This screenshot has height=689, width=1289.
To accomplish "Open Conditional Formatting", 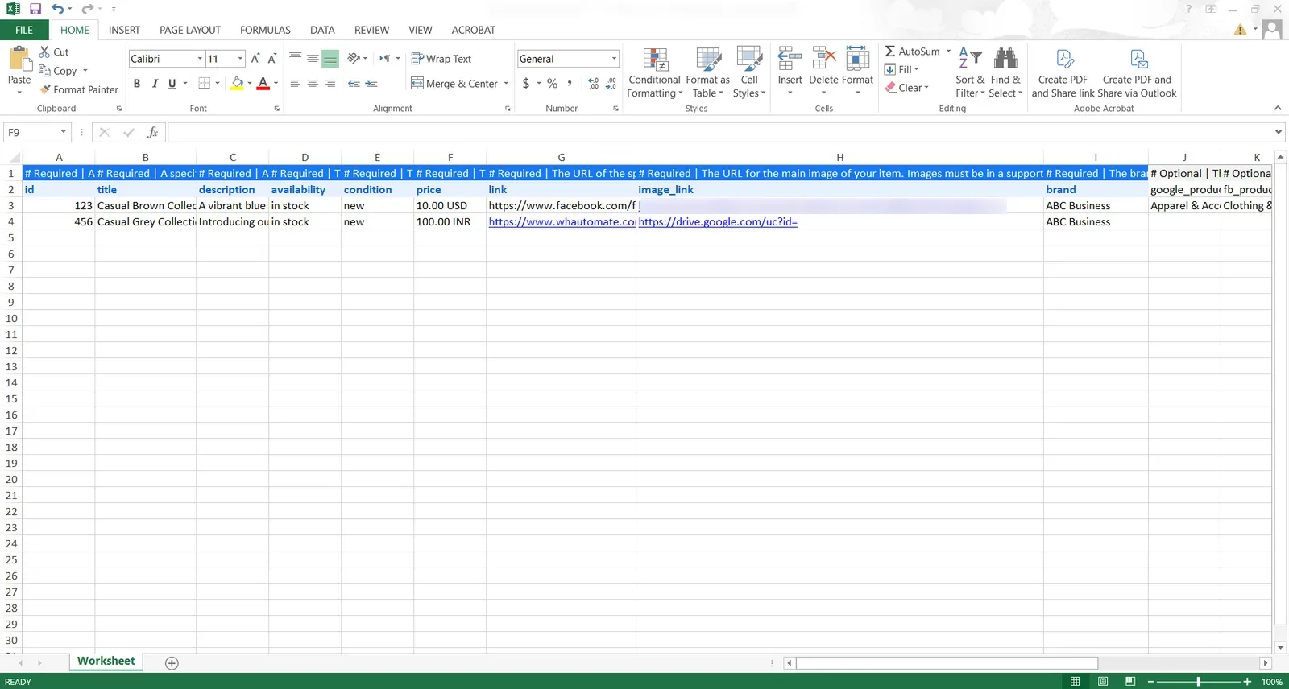I will (x=654, y=72).
